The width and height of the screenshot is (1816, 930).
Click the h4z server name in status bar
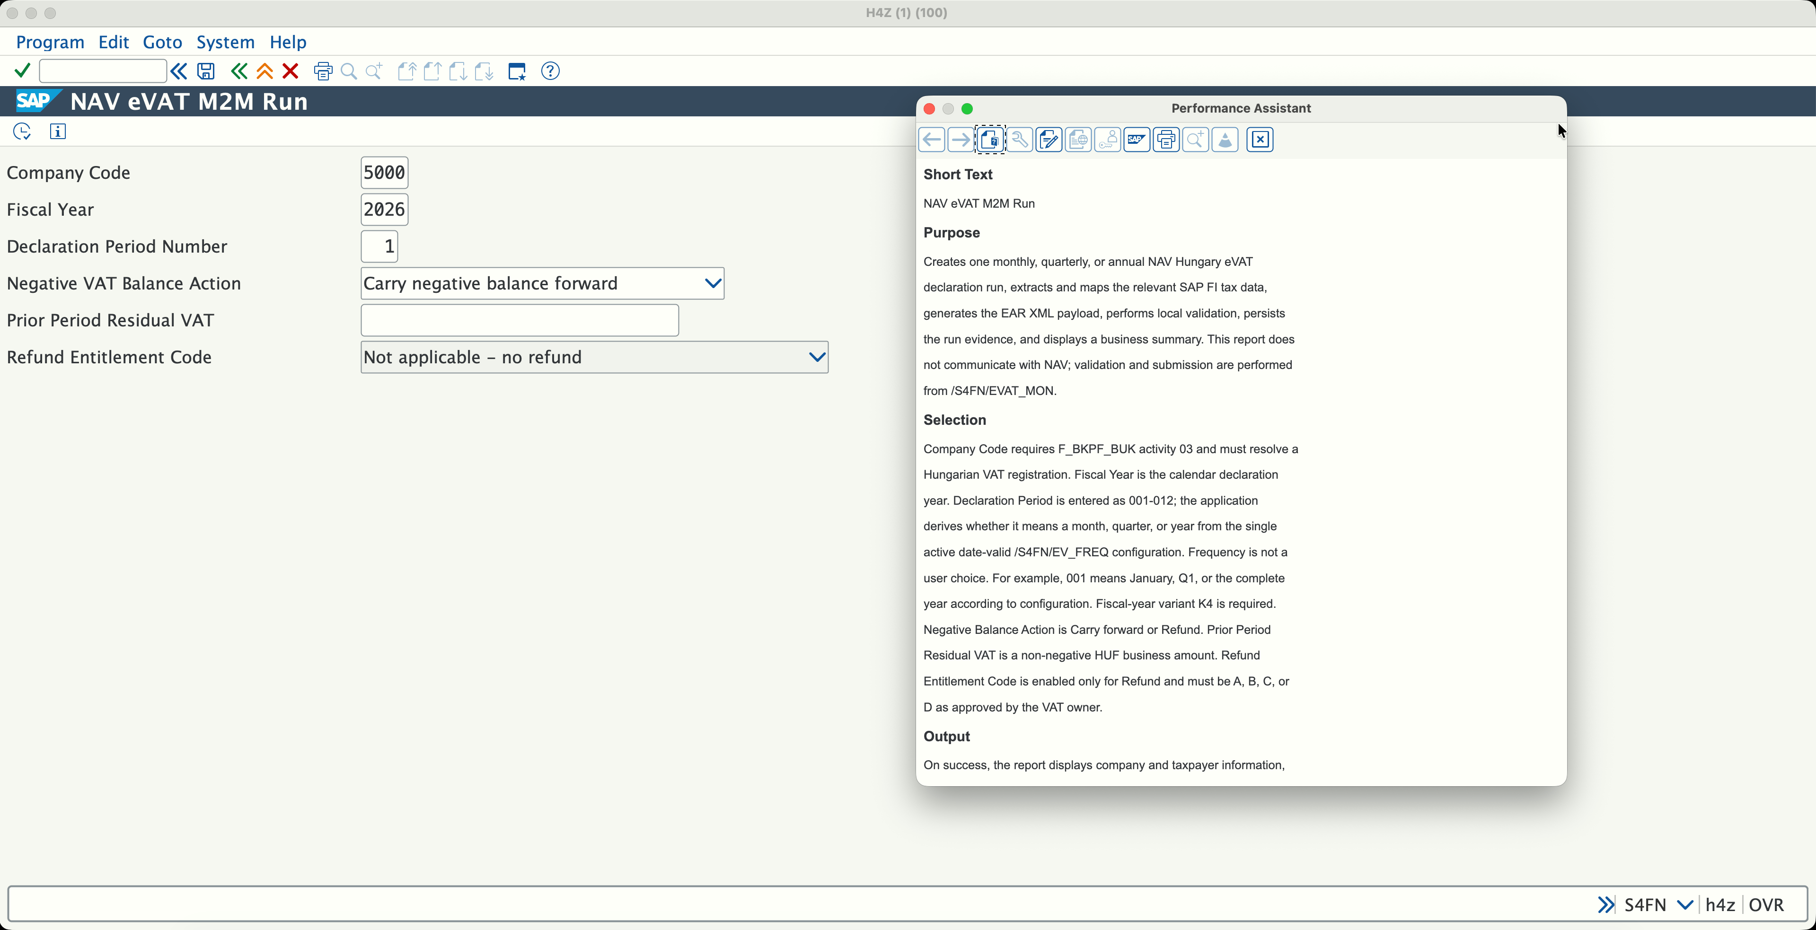click(1720, 904)
